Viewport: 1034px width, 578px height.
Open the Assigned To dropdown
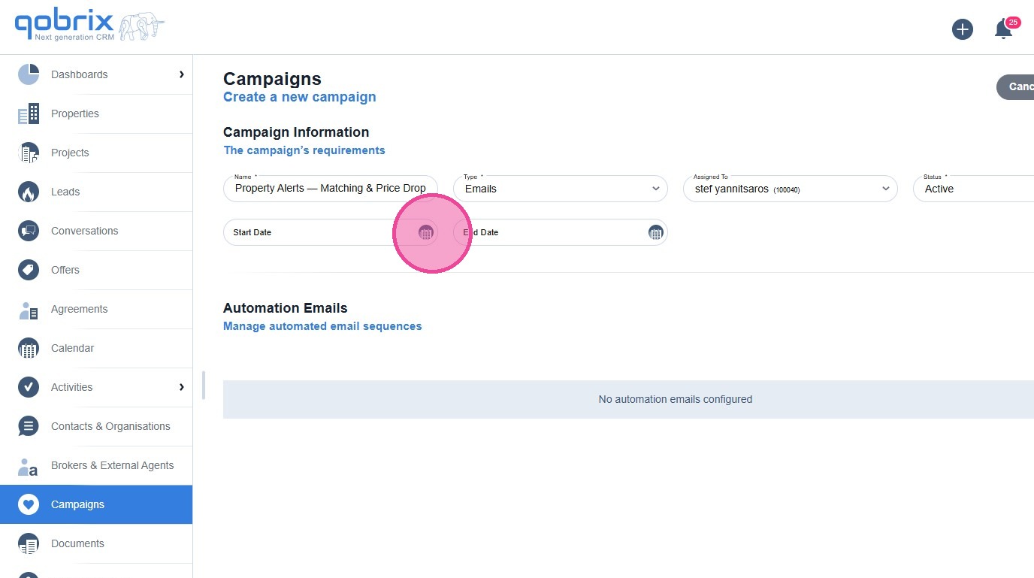pyautogui.click(x=791, y=189)
